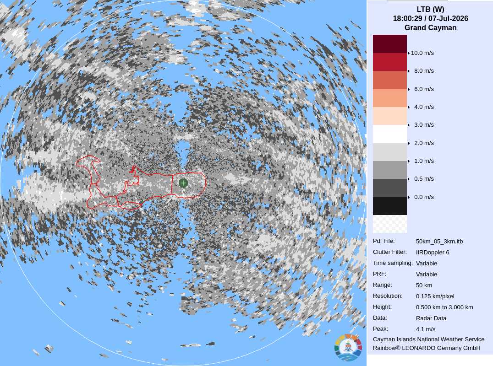Click the red outlined western island peninsula
Image resolution: width=493 pixels, height=366 pixels.
tap(88, 162)
